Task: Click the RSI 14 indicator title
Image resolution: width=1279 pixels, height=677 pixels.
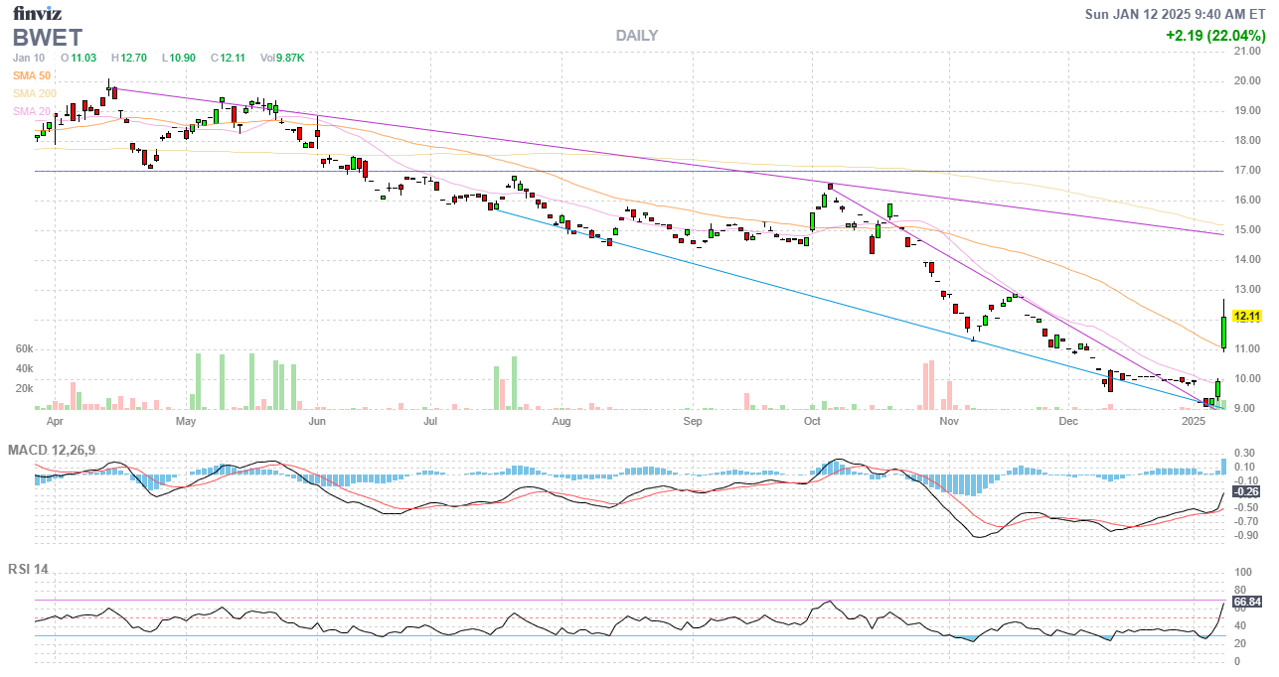Action: 28,570
